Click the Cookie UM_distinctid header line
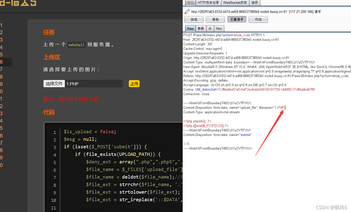Screen dimensions: 351x212 249,90
